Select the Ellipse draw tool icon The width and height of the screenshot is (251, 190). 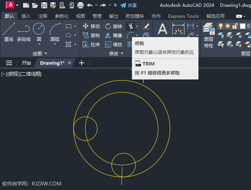[x=68, y=35]
